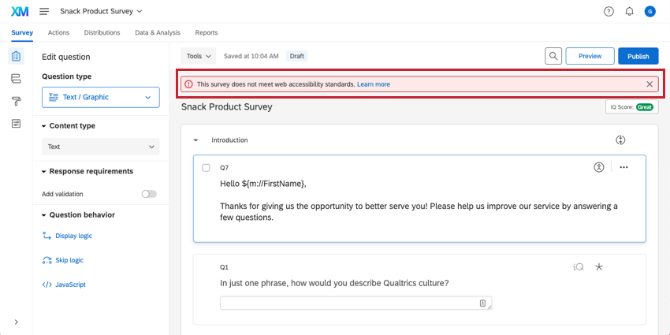Click the Learn more accessibility link
Viewport: 670px width, 335px height.
pos(374,84)
